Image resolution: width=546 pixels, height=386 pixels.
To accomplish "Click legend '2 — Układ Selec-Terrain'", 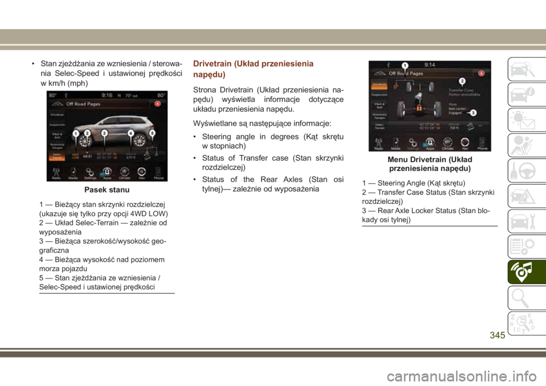I will pos(103,227).
